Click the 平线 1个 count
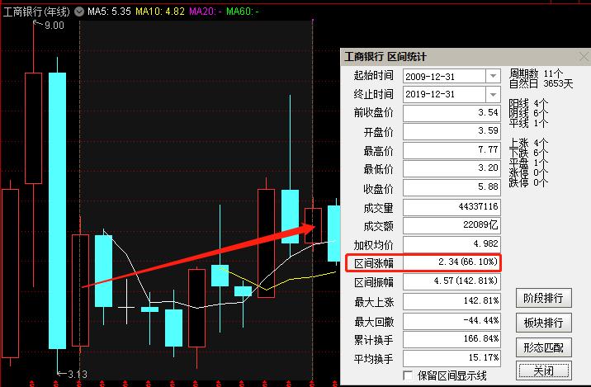 pos(528,123)
